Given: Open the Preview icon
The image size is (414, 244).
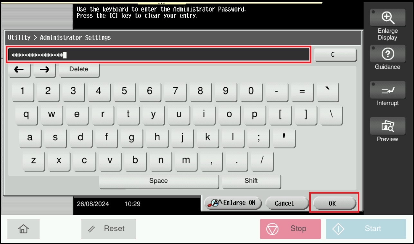Looking at the screenshot, I should [x=387, y=126].
